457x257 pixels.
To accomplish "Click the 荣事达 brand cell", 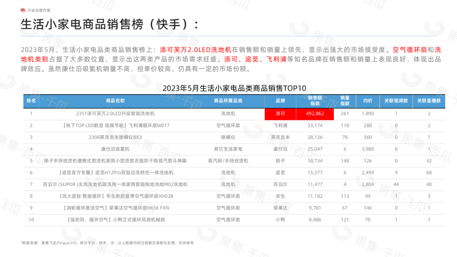I will (280, 208).
